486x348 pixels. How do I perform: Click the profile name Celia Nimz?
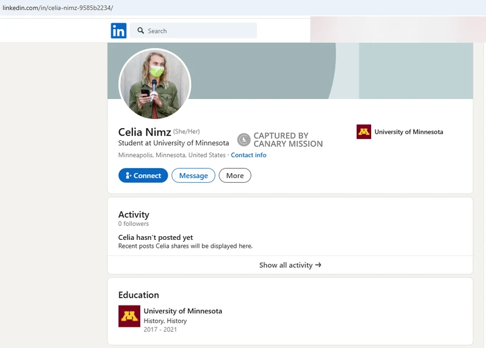145,132
